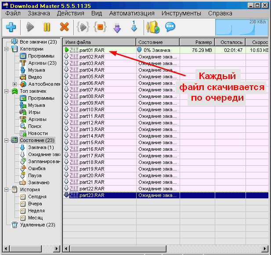Select the Запланировано state filter
The image size is (271, 255).
(44, 161)
